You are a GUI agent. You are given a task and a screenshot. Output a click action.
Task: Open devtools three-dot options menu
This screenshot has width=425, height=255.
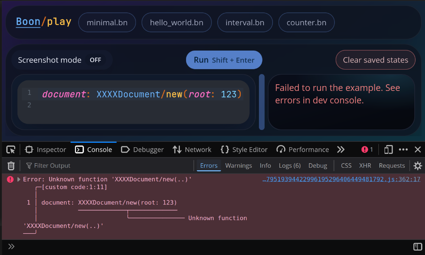click(x=403, y=149)
